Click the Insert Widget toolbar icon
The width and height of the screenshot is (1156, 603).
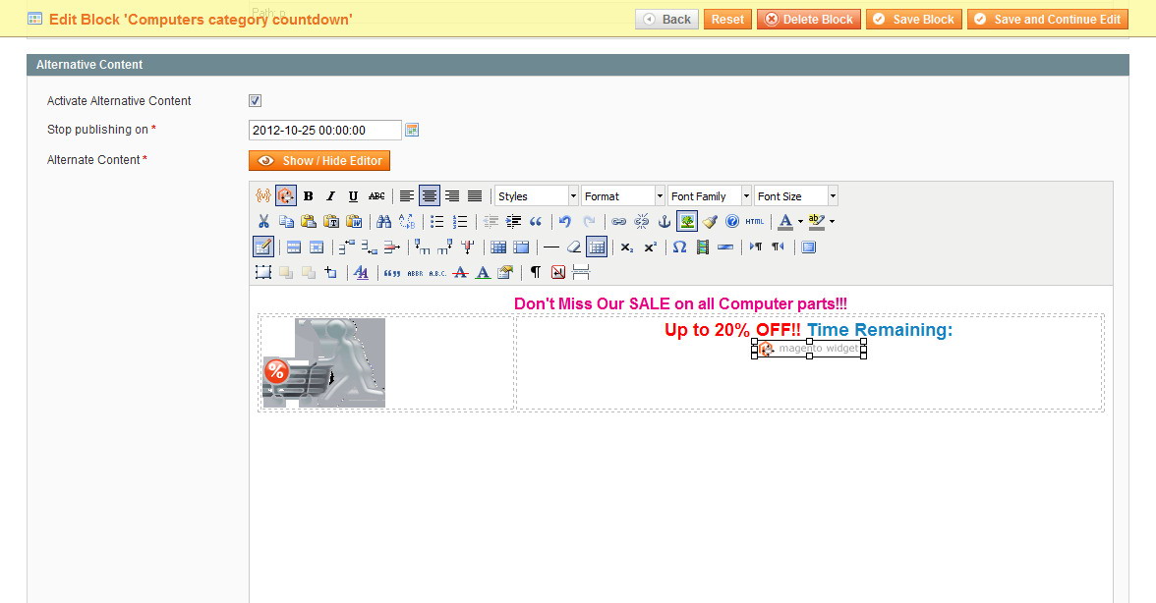tap(285, 196)
